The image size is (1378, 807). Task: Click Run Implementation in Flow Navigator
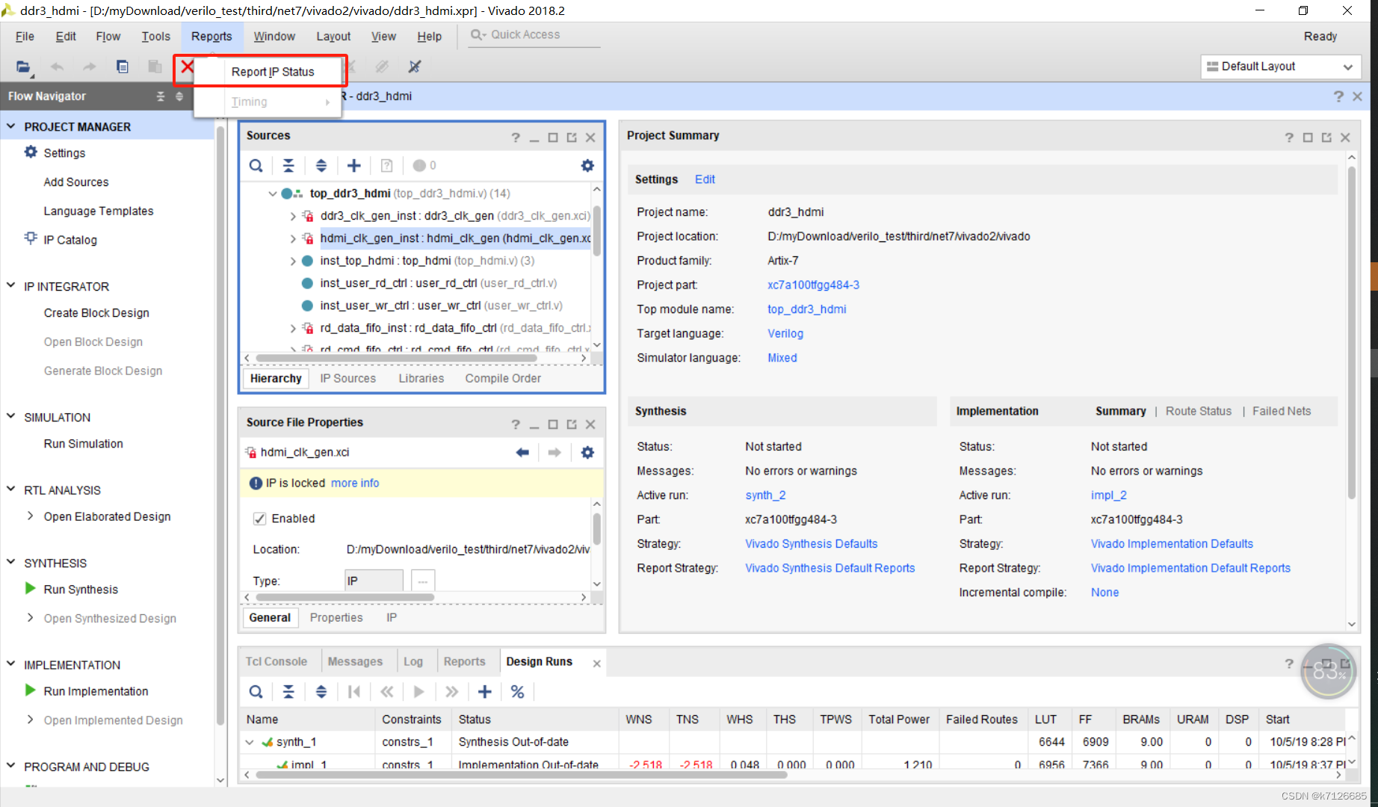[x=96, y=691]
